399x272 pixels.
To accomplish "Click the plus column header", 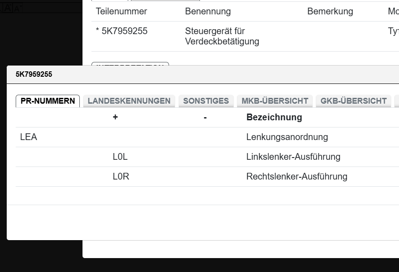I will click(115, 117).
